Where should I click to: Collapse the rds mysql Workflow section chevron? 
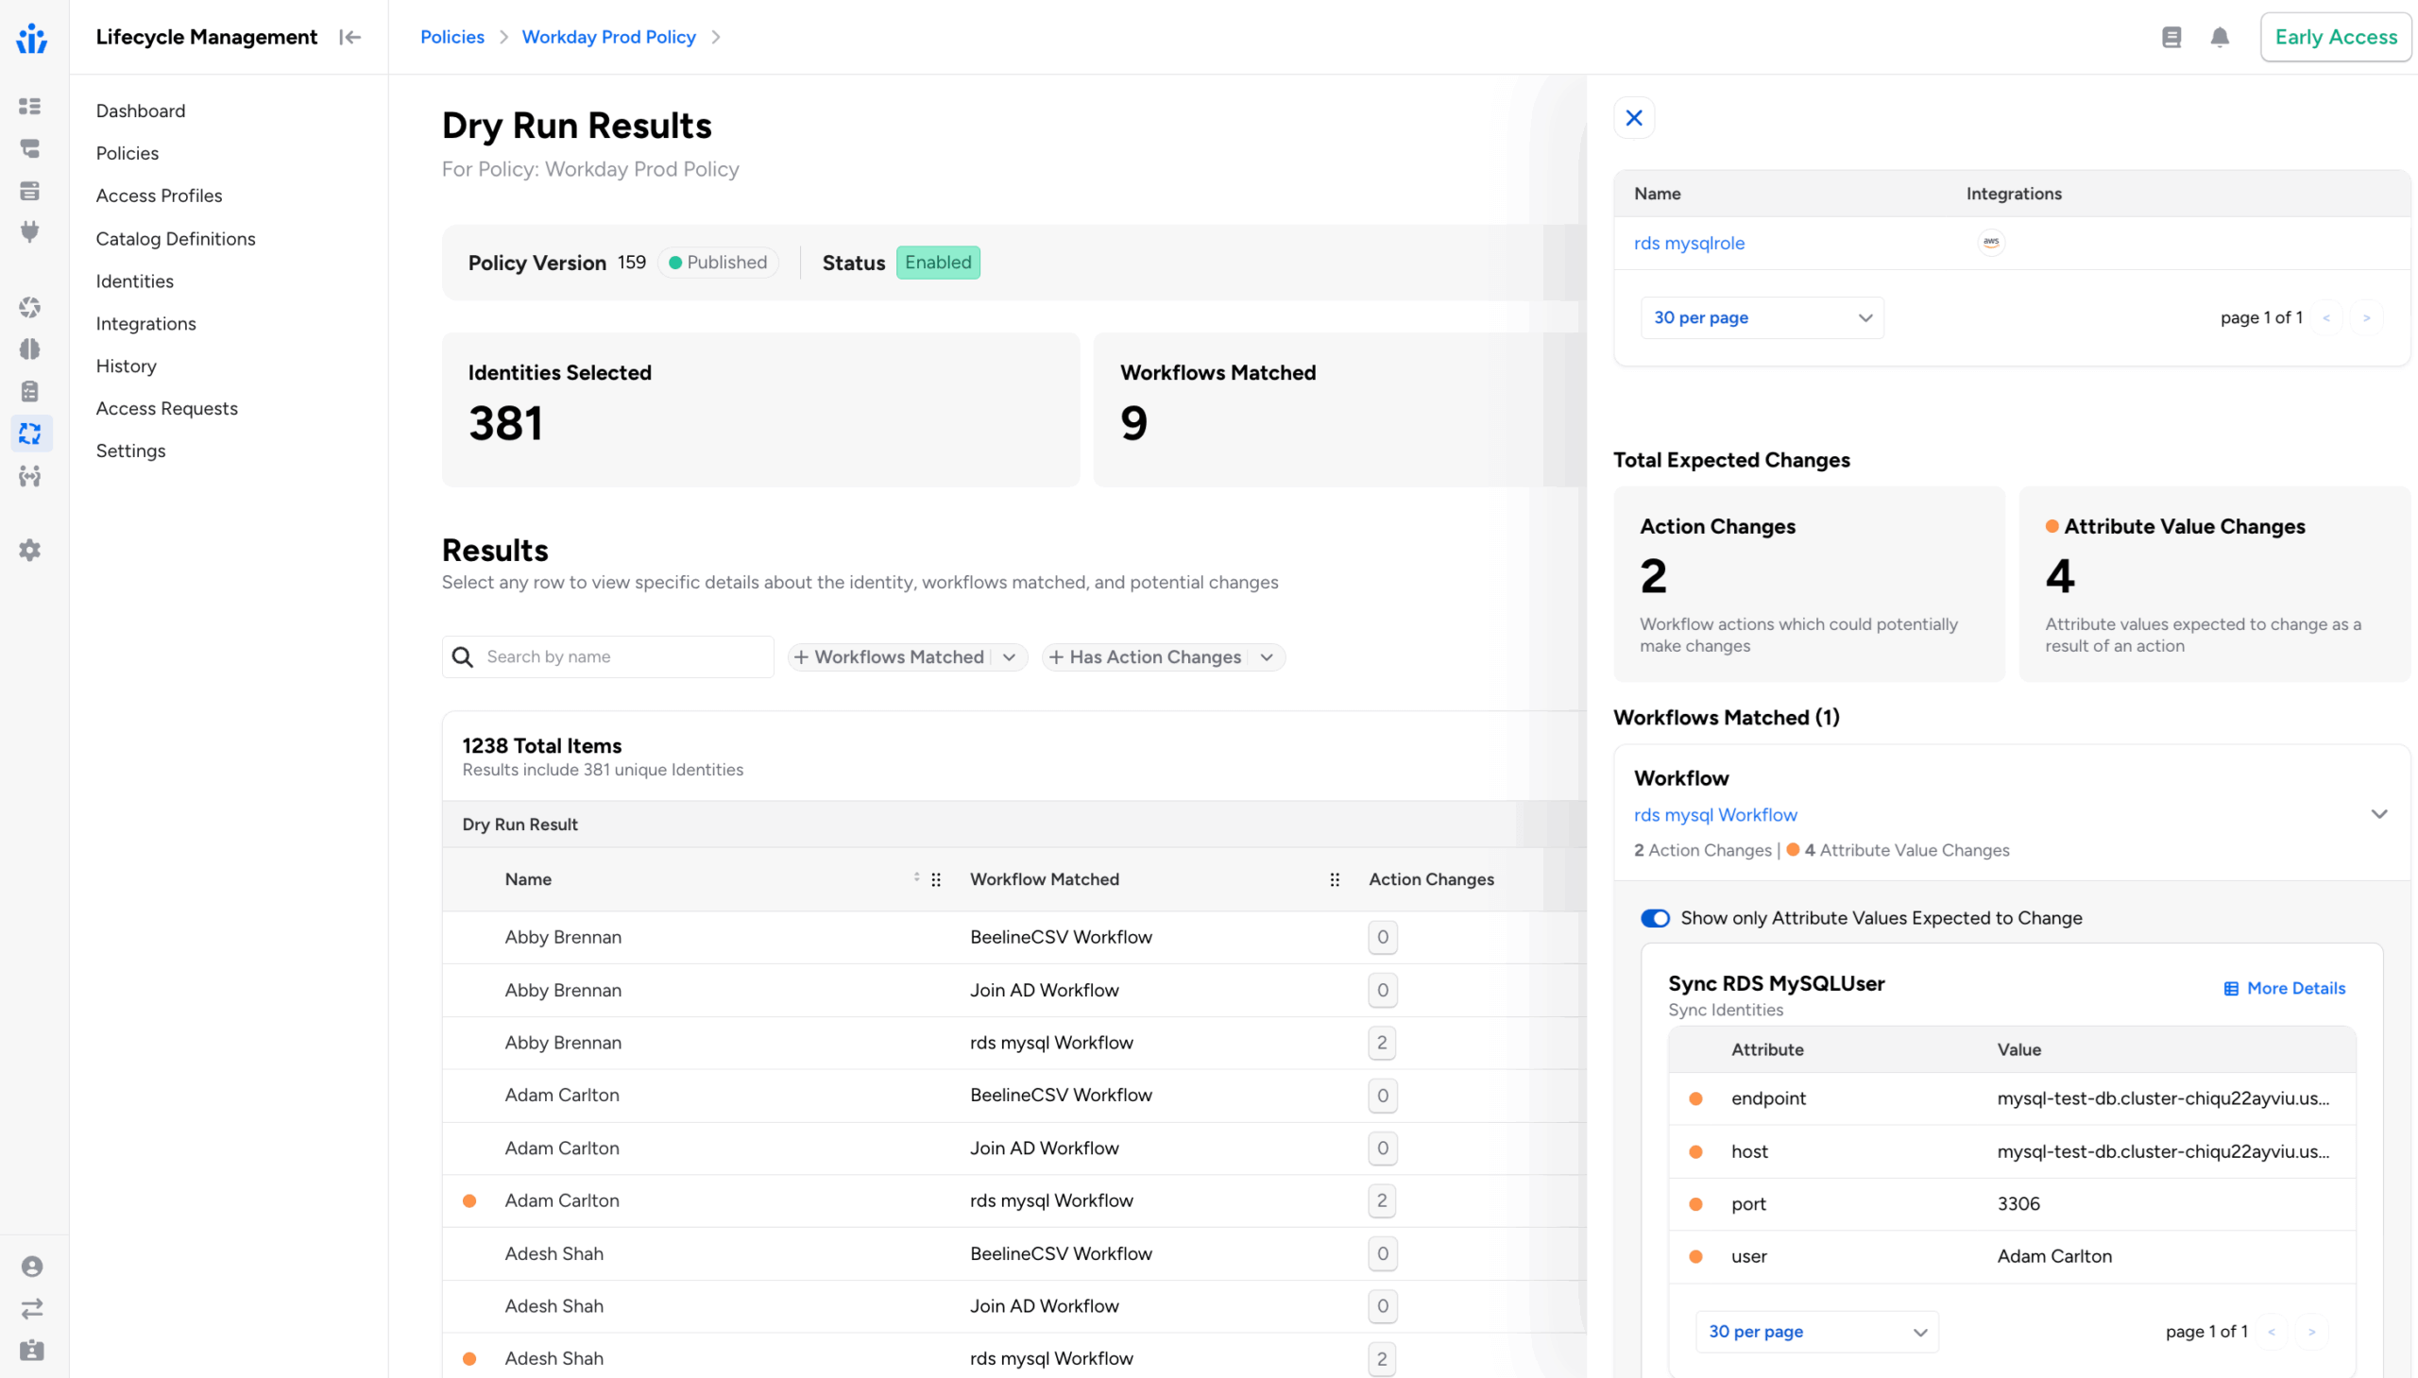(2378, 814)
